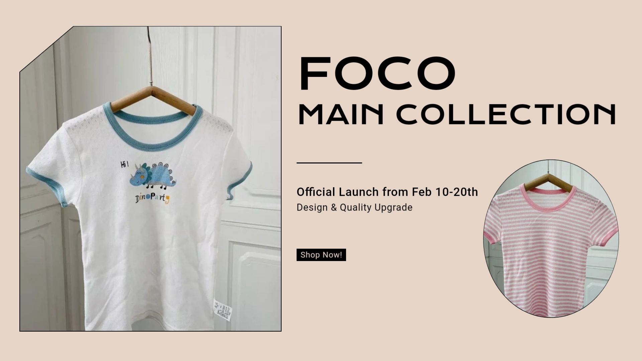Image resolution: width=642 pixels, height=361 pixels.
Task: Select the Design & Quality Upgrade subtitle
Action: pos(354,208)
